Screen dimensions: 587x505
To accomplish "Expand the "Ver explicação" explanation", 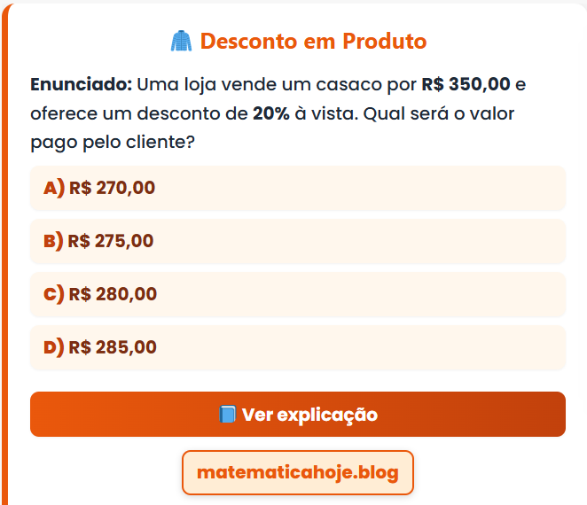I will (x=298, y=415).
